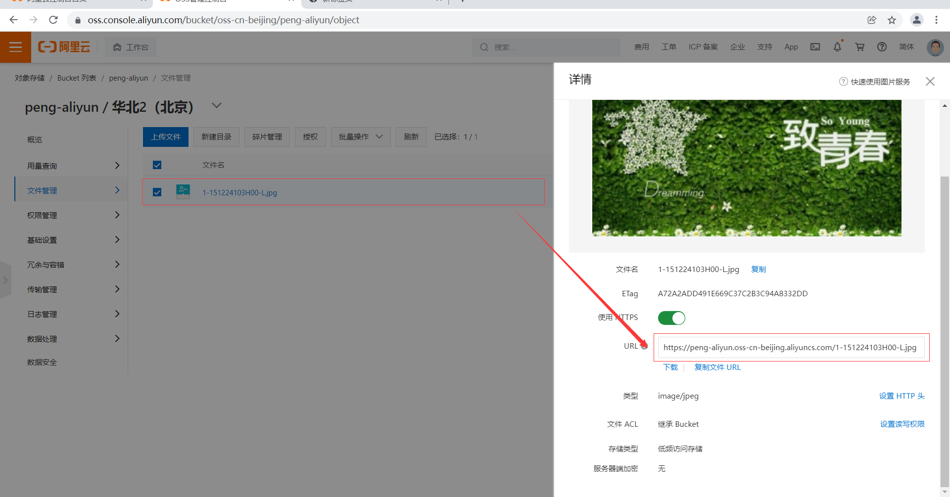Open the 工作台 workbench button
This screenshot has width=950, height=497.
click(x=131, y=47)
